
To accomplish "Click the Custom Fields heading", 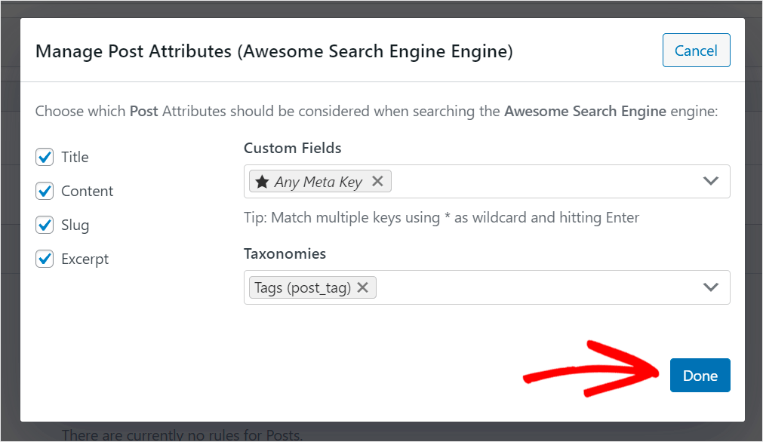I will coord(293,148).
